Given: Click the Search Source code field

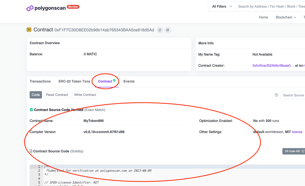Looking at the screenshot, I should tap(293, 95).
